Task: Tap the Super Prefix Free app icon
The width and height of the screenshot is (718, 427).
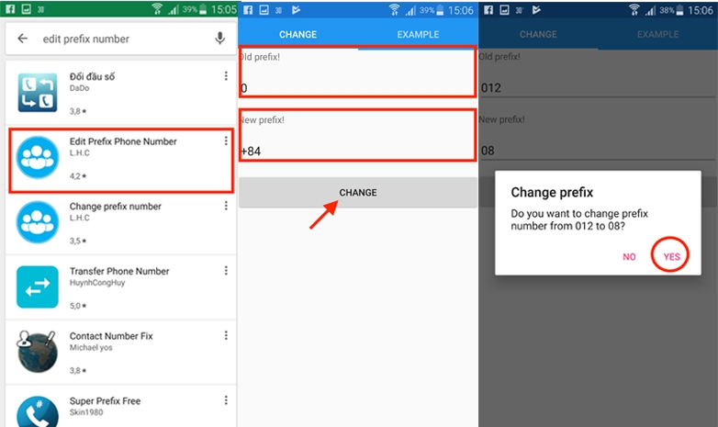Action: pyautogui.click(x=39, y=411)
